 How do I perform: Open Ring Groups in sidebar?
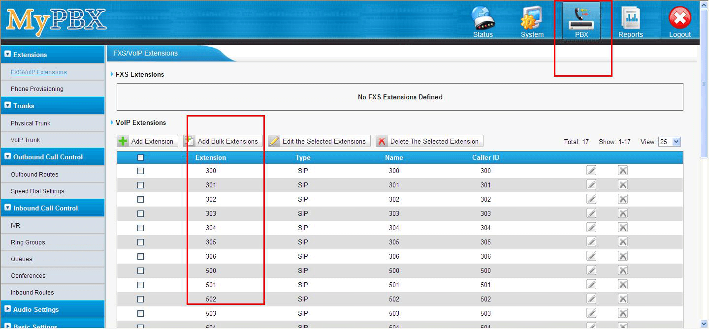point(28,242)
